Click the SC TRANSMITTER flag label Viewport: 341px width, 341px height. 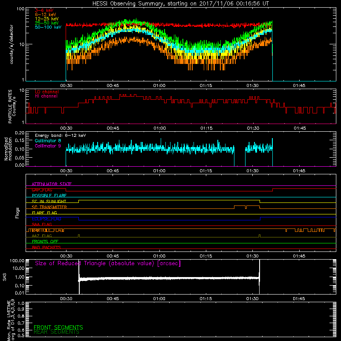tap(49, 207)
